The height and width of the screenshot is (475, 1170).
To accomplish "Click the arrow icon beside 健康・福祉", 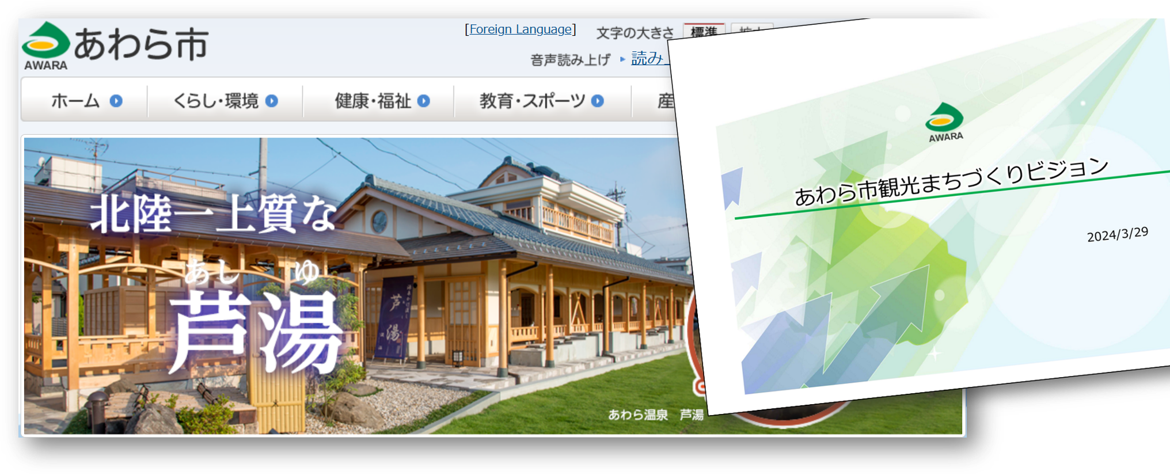I will 424,101.
